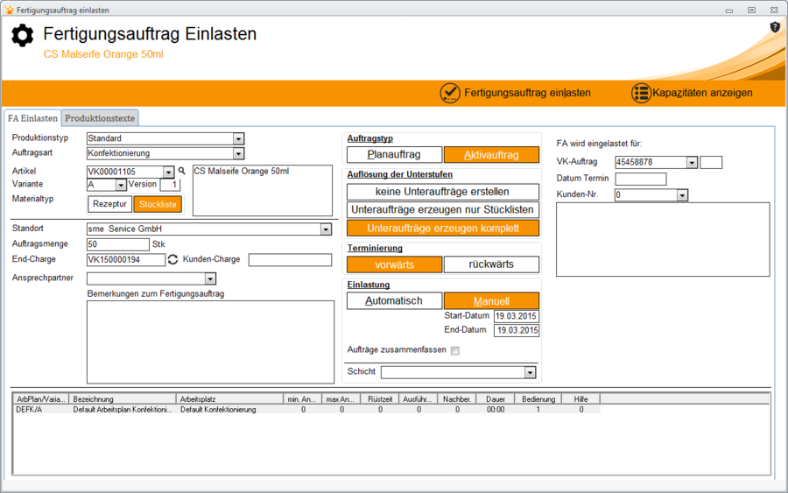The image size is (788, 493).
Task: Sort by Bedienung column header
Action: point(538,399)
